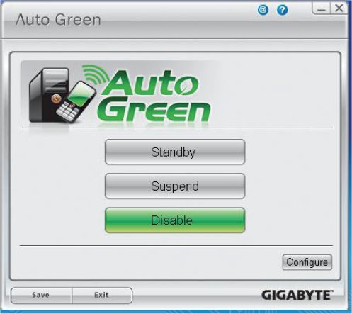Image resolution: width=352 pixels, height=314 pixels.
Task: Click the mobile phone image in the banner
Action: (76, 102)
